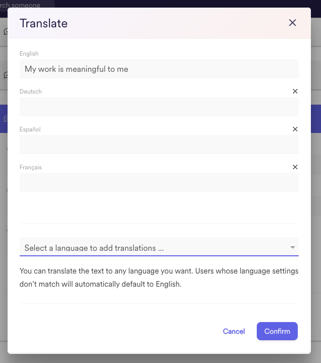Click the Cancel link
Screen dimensions: 321x363
click(x=234, y=331)
